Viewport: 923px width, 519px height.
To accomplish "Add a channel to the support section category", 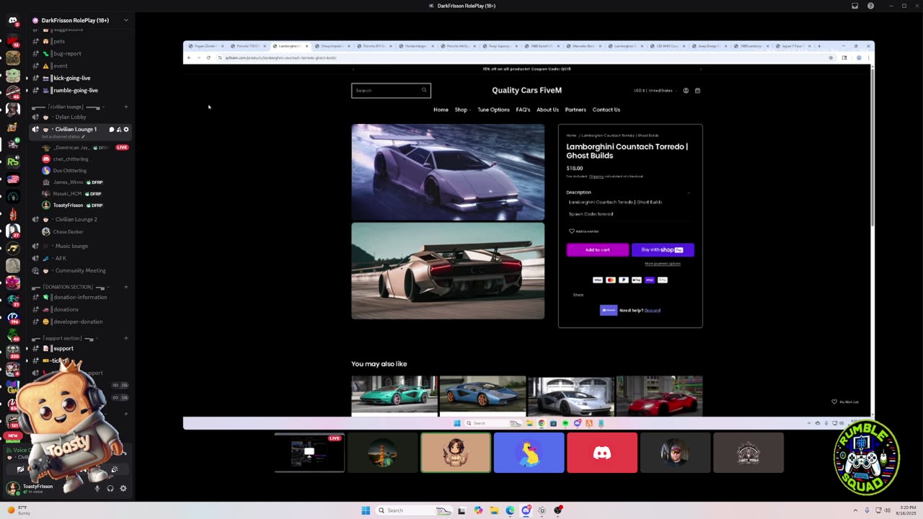I will pyautogui.click(x=126, y=338).
